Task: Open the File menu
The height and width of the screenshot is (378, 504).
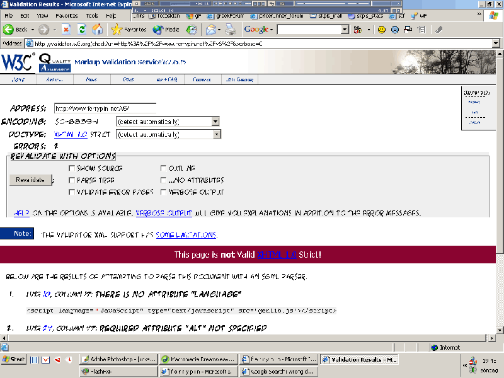Action: pyautogui.click(x=9, y=16)
